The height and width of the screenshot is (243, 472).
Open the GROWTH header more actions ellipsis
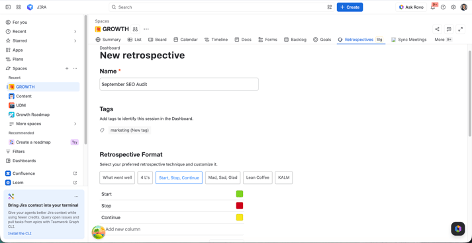tap(146, 29)
